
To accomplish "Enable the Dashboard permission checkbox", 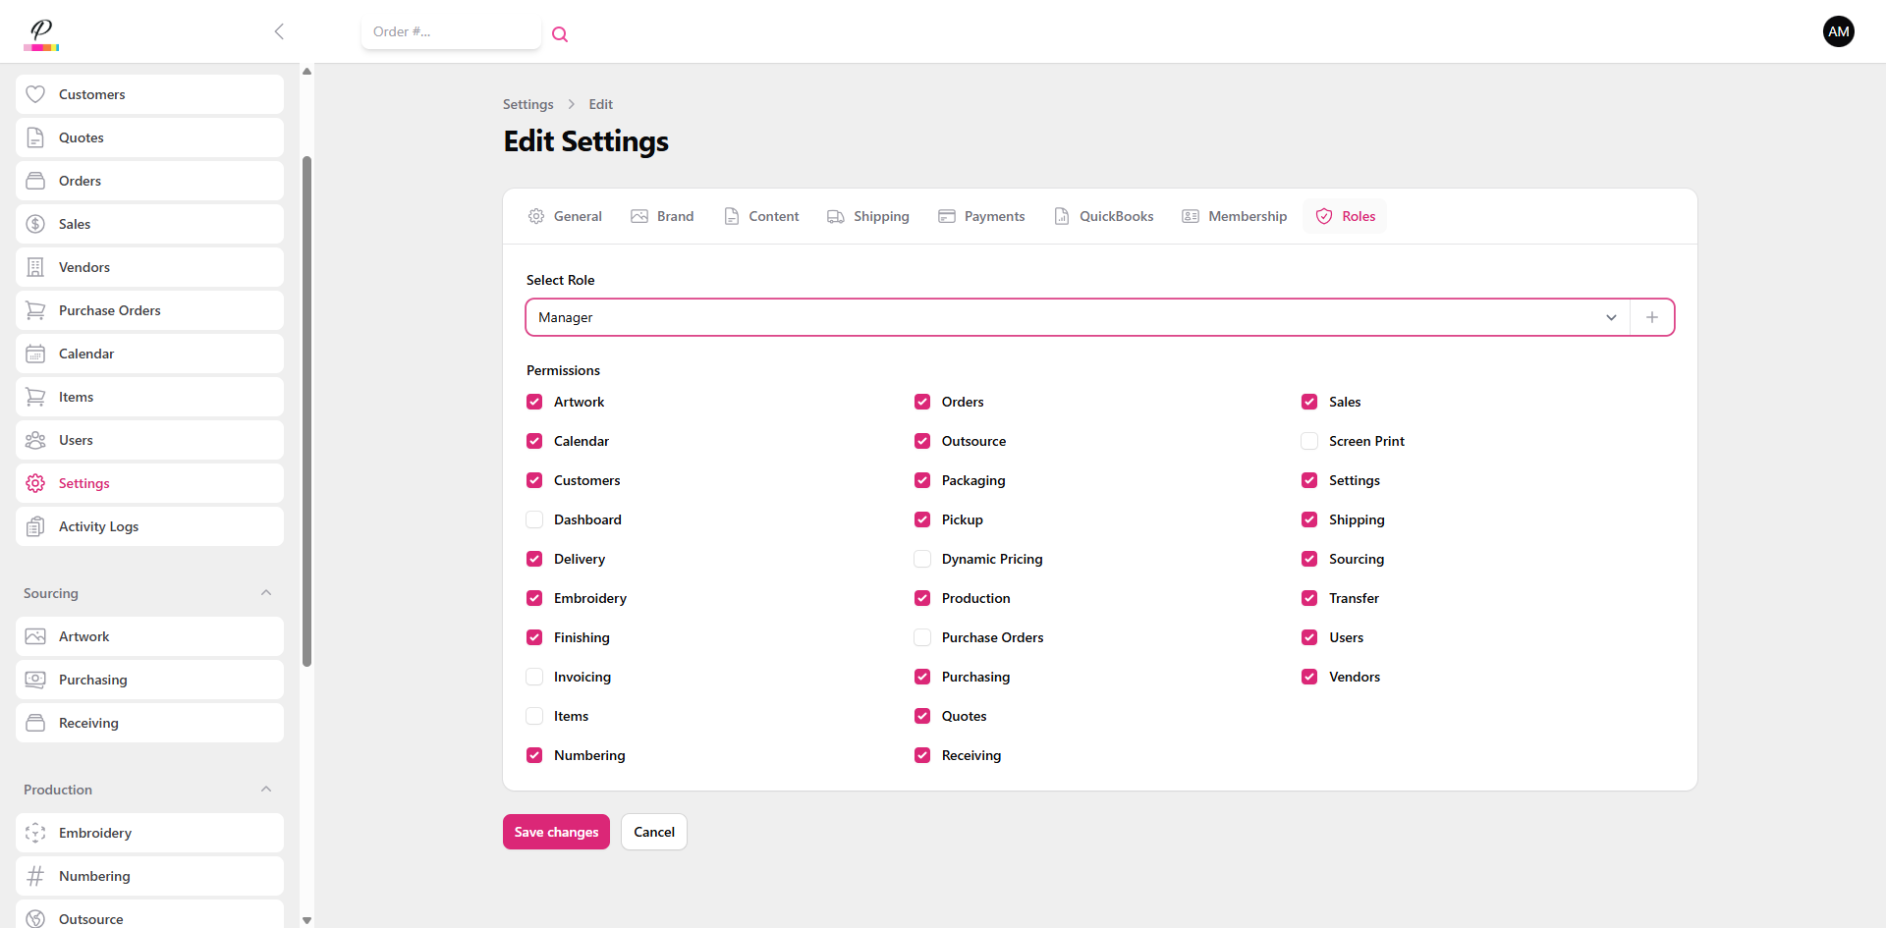I will pyautogui.click(x=534, y=519).
